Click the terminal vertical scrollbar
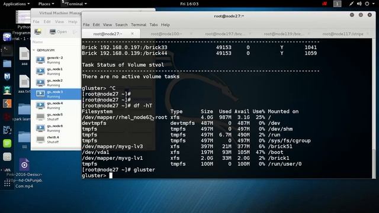The image size is (379, 213). pos(374,164)
